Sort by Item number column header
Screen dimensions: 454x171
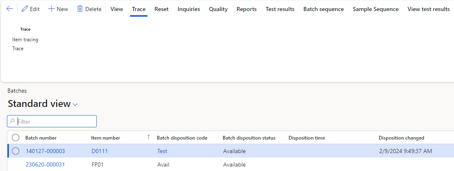pyautogui.click(x=105, y=138)
